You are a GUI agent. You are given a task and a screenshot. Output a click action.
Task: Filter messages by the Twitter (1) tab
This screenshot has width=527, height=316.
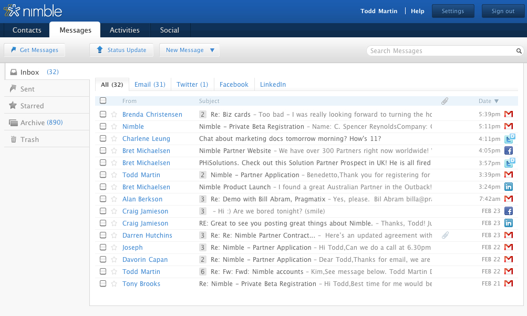pyautogui.click(x=192, y=84)
